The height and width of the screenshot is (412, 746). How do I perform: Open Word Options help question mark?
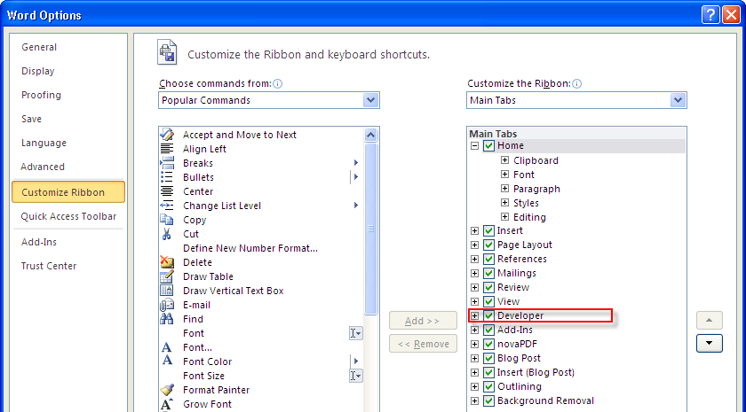tap(710, 15)
